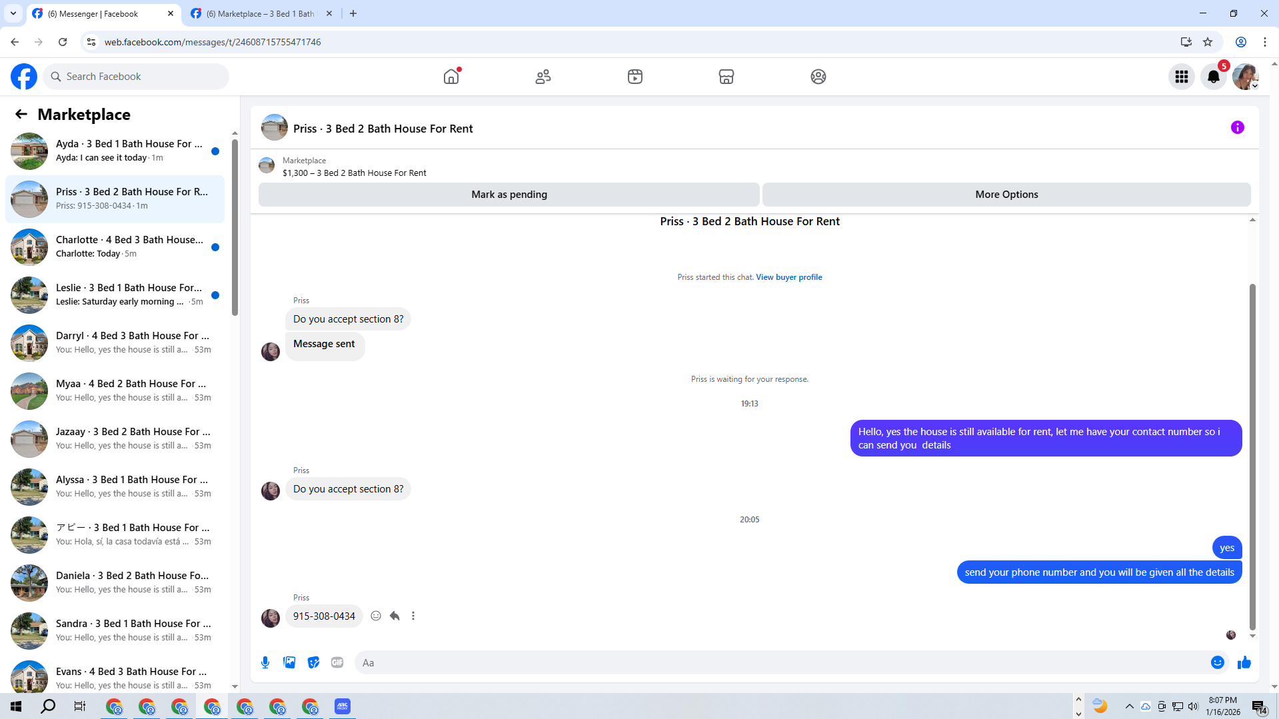Viewport: 1279px width, 719px height.
Task: Open Alyssa's 3 Bed 1 Bath conversation
Action: point(115,487)
